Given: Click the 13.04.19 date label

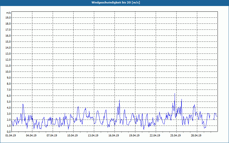Looking at the screenshot, I should 93,135.
